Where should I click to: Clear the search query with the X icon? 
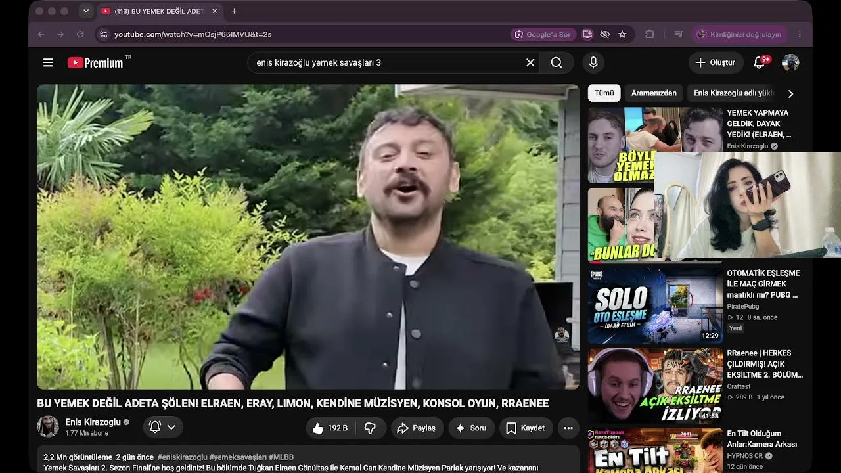(530, 62)
